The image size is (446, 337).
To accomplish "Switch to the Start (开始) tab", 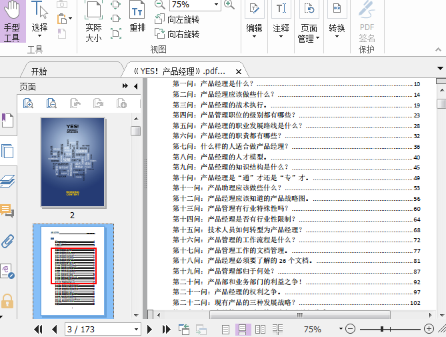I will coord(39,71).
